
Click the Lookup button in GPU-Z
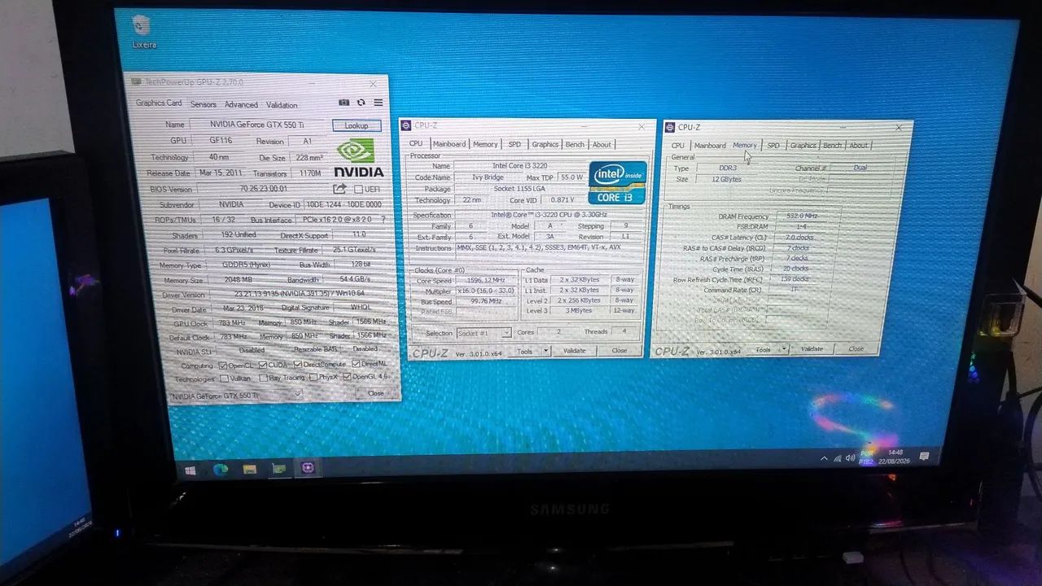click(357, 125)
